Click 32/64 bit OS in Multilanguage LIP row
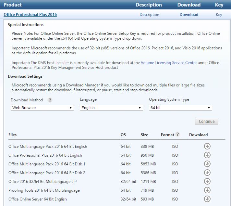Image resolution: width=231 pixels, height=206 pixels. click(128, 182)
